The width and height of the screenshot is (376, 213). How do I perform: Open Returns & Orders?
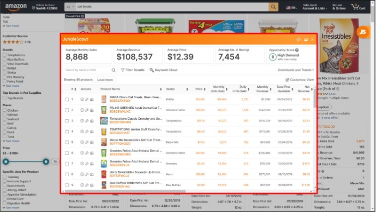(339, 7)
